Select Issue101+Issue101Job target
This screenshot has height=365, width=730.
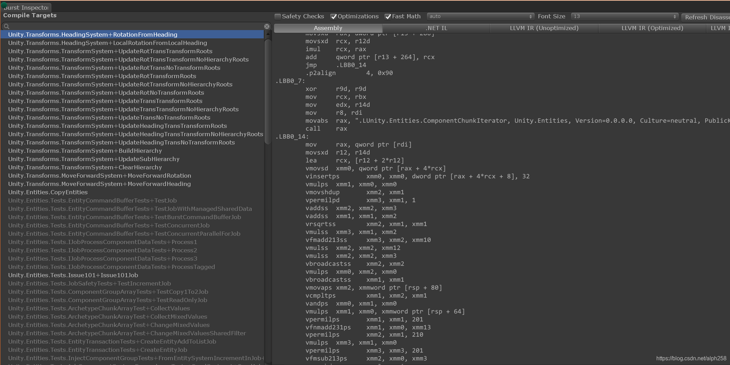click(132, 275)
